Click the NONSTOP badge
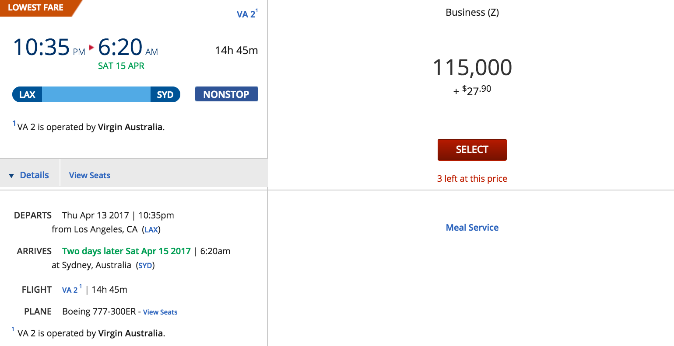The image size is (674, 346). coord(226,94)
